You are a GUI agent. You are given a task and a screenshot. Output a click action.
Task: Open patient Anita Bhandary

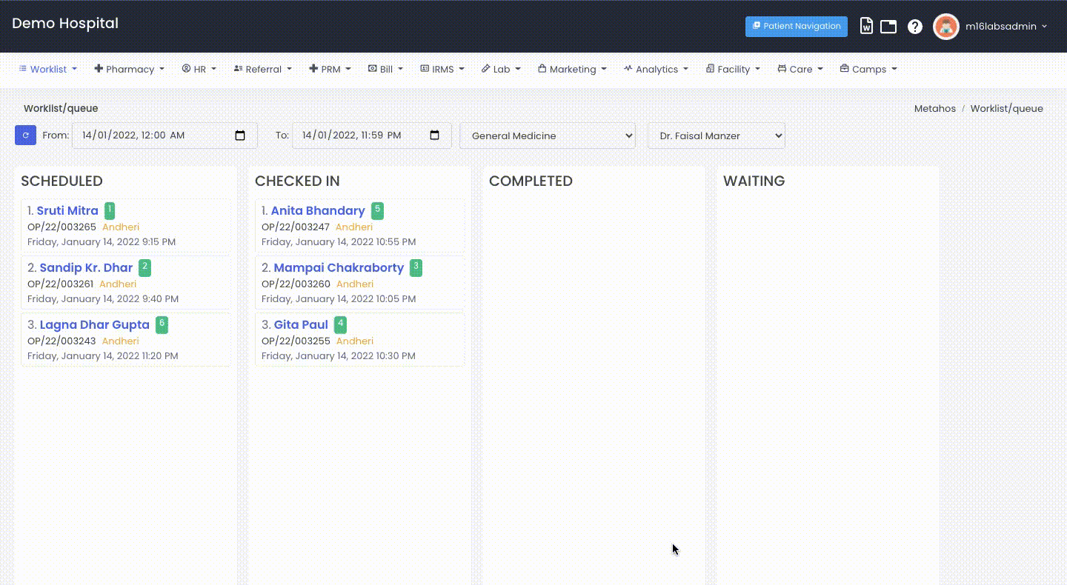pyautogui.click(x=318, y=210)
